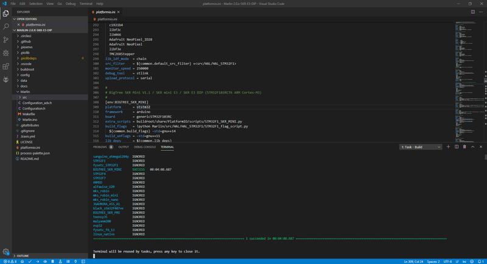Open the Terminal menu
Screen dimensions: 487x264
click(86, 4)
